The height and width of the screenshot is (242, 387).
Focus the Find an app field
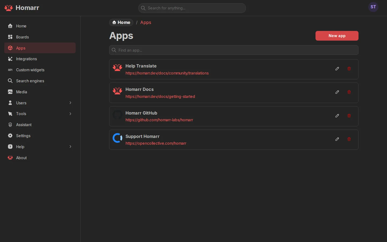coord(234,50)
